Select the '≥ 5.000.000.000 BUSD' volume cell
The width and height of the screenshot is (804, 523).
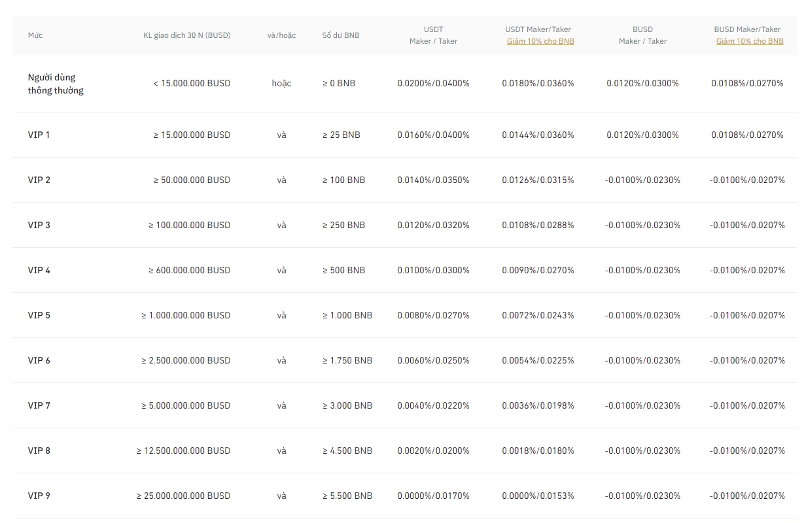(x=186, y=405)
